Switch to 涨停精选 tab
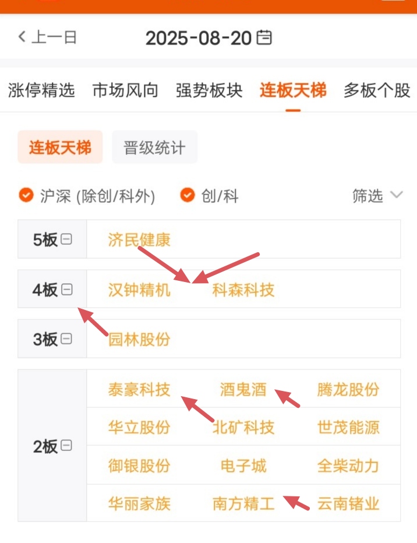The image size is (417, 543). point(41,90)
